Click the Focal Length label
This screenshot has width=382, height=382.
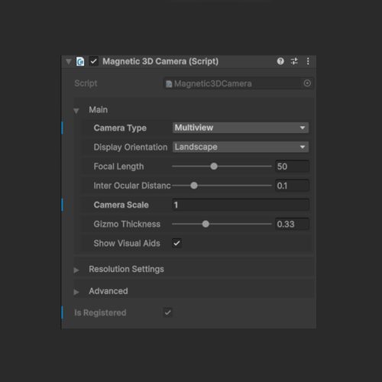tap(118, 167)
